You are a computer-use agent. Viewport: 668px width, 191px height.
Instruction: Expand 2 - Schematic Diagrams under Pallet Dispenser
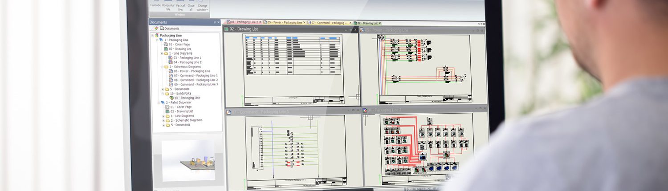(163, 120)
